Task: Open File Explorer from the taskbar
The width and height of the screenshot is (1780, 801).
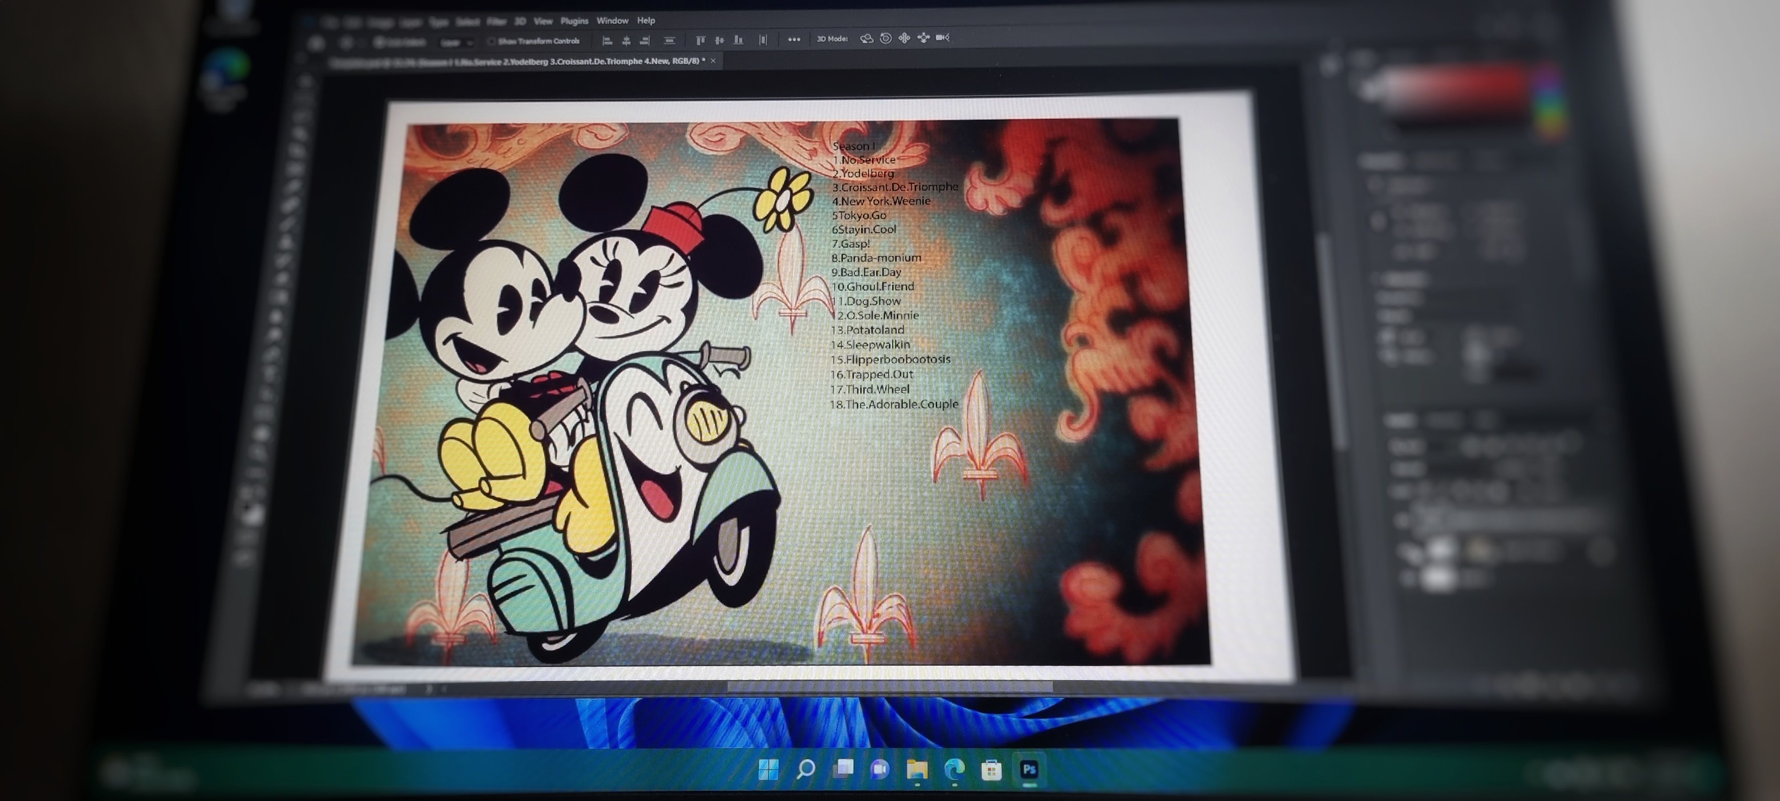Action: [x=917, y=769]
